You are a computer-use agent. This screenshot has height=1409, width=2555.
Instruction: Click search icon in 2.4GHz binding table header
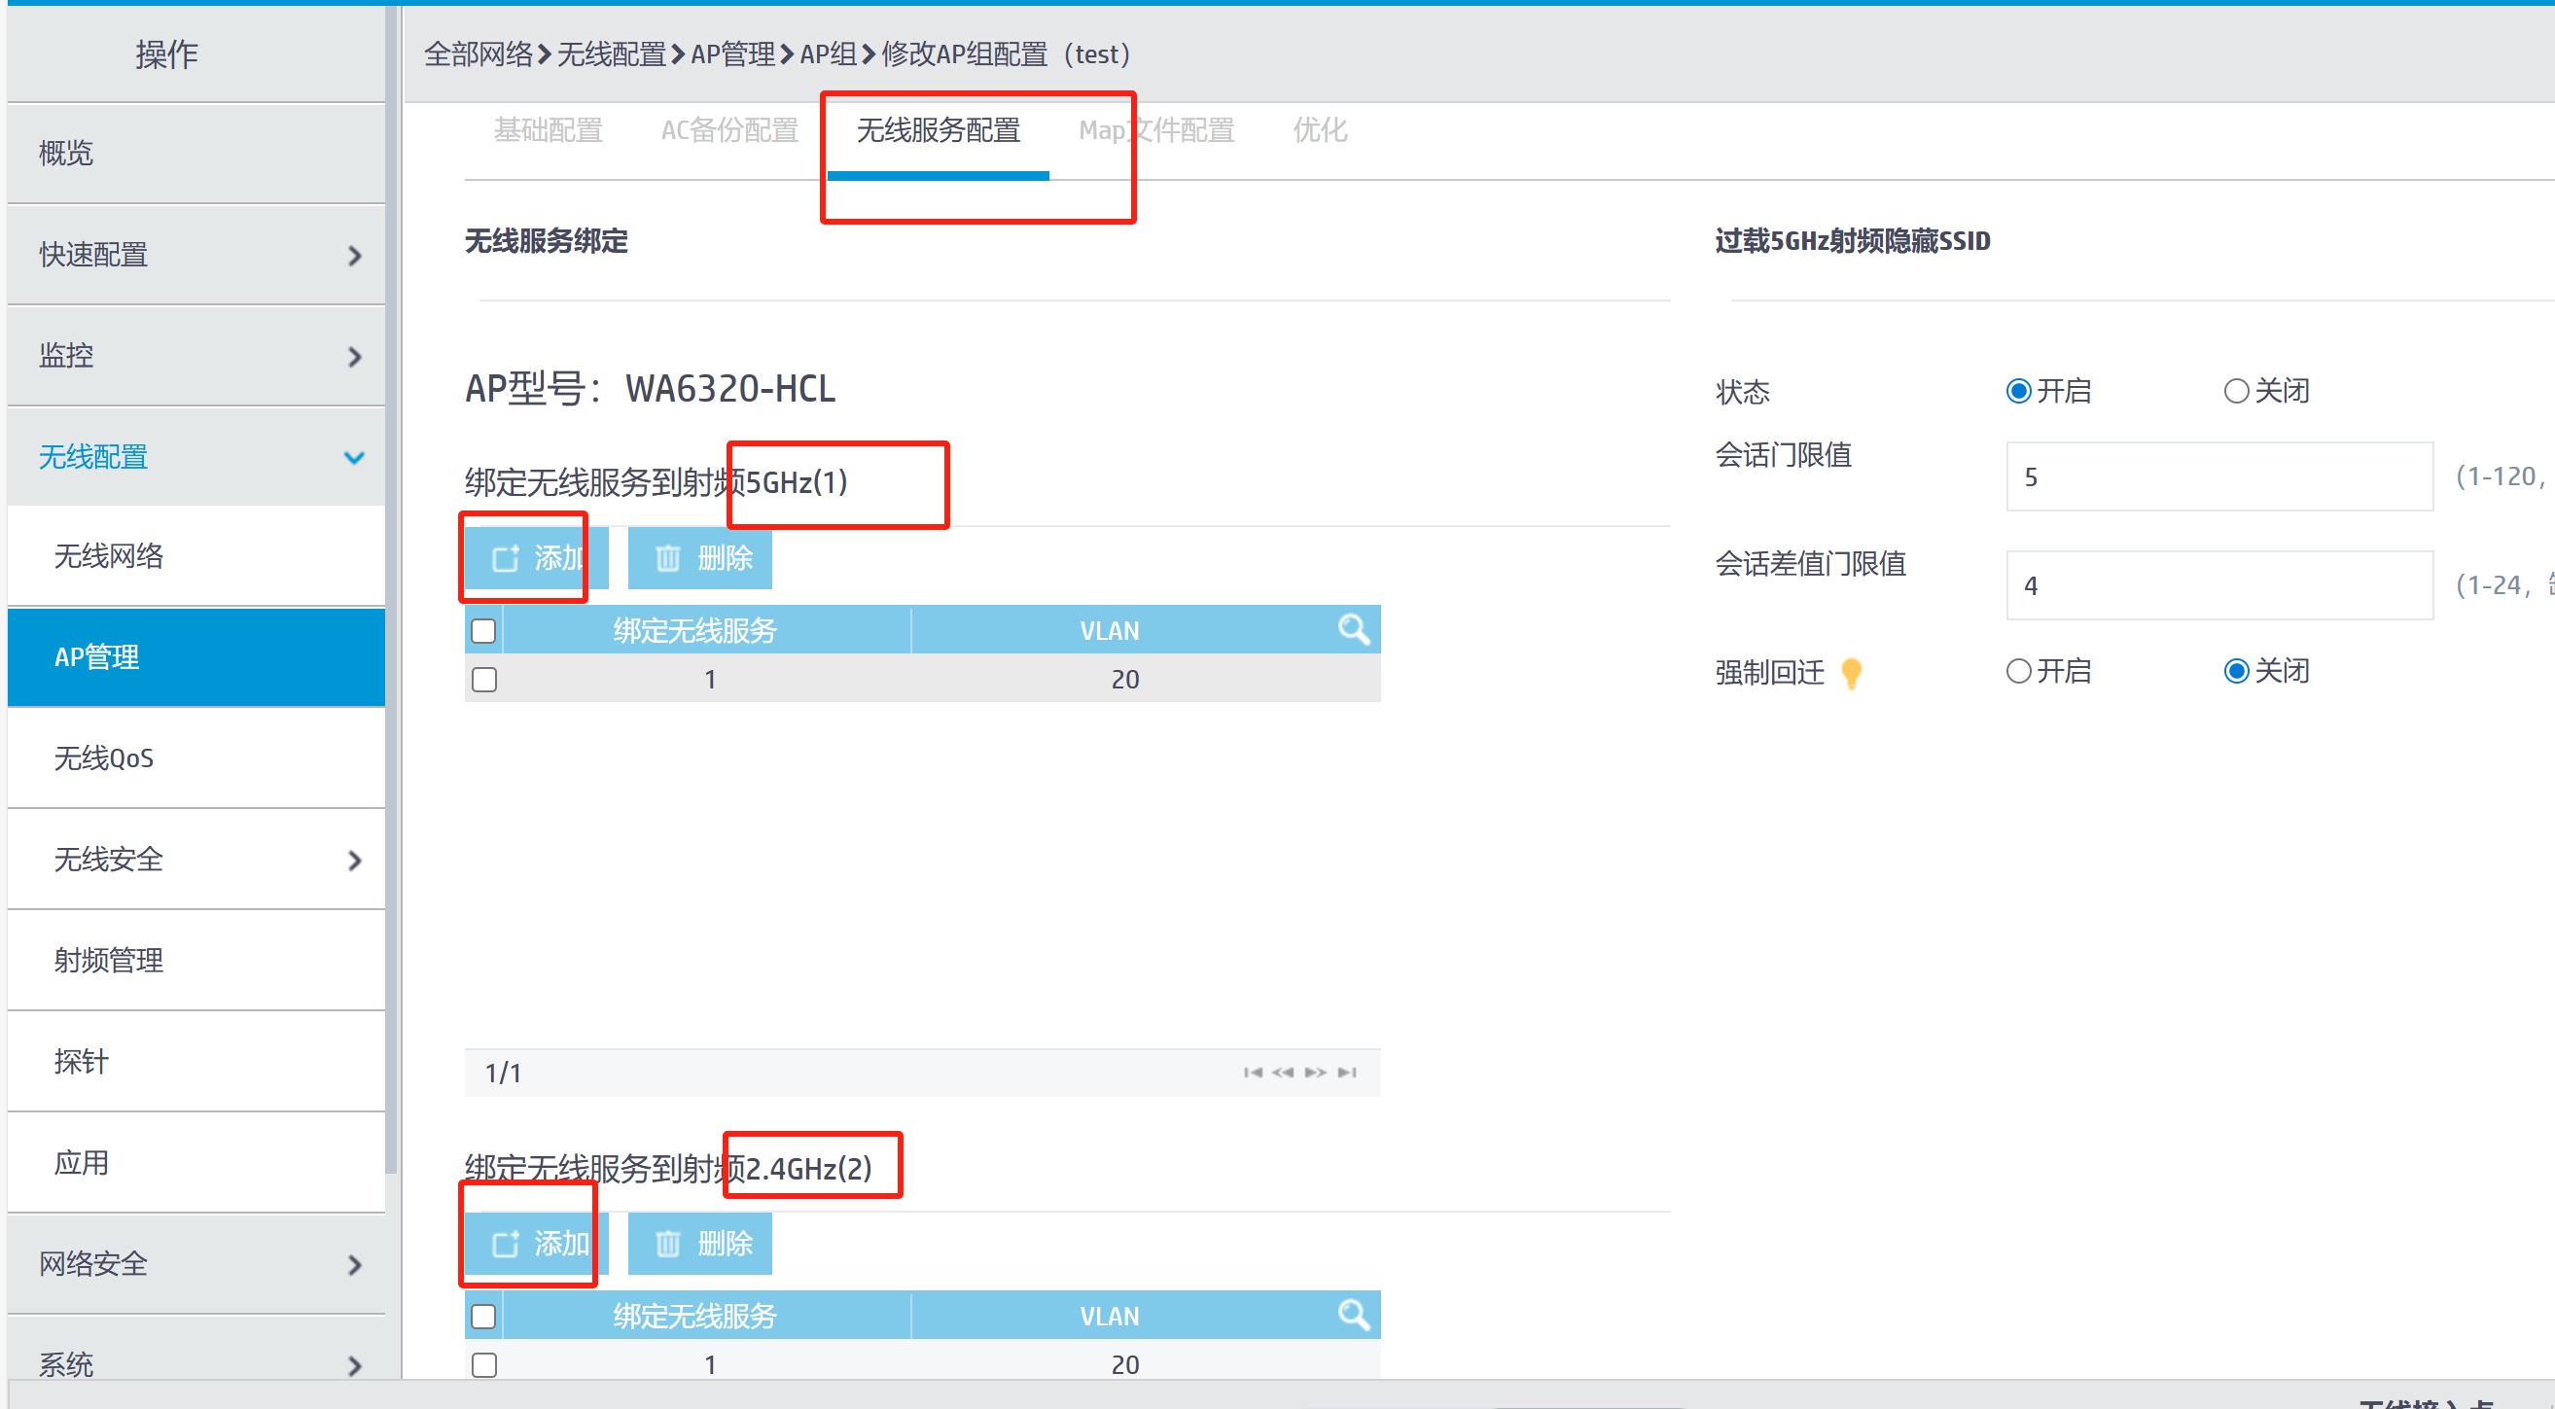click(1353, 1314)
